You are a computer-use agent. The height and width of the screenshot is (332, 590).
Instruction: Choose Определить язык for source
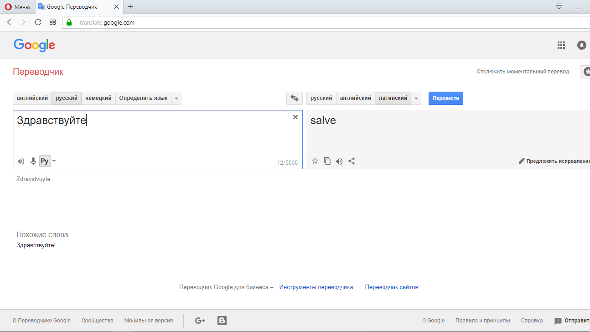143,98
